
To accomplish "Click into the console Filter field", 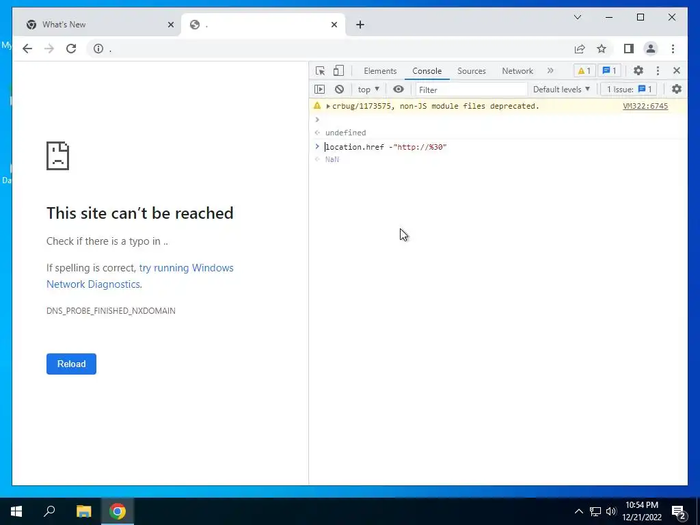I will (472, 90).
